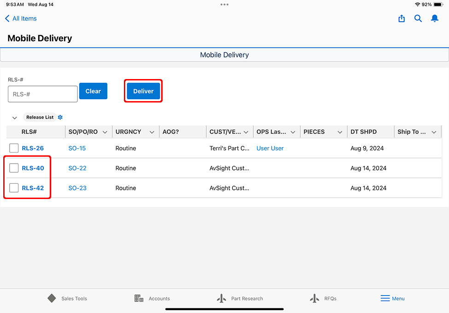Go back to All Items
Viewport: 449px width, 313px height.
tap(21, 18)
